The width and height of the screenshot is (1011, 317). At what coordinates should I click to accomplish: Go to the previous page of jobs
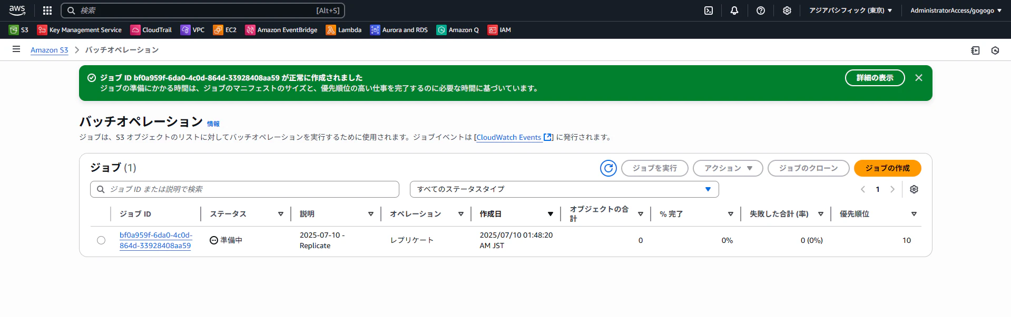click(x=863, y=189)
